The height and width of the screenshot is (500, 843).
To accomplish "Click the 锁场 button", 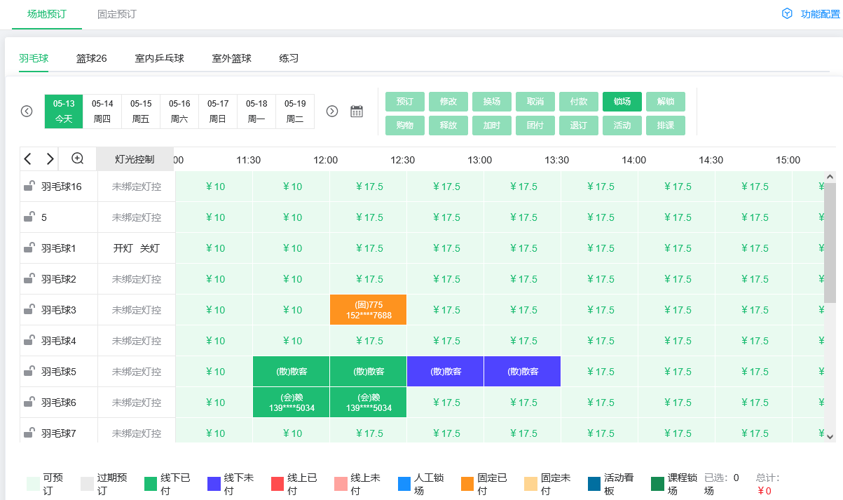I will pos(622,102).
